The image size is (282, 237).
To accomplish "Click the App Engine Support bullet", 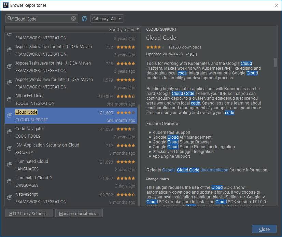I will [171, 156].
